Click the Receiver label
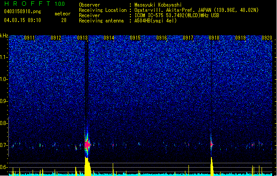Image resolution: width=277 pixels, height=176 pixels. point(89,15)
